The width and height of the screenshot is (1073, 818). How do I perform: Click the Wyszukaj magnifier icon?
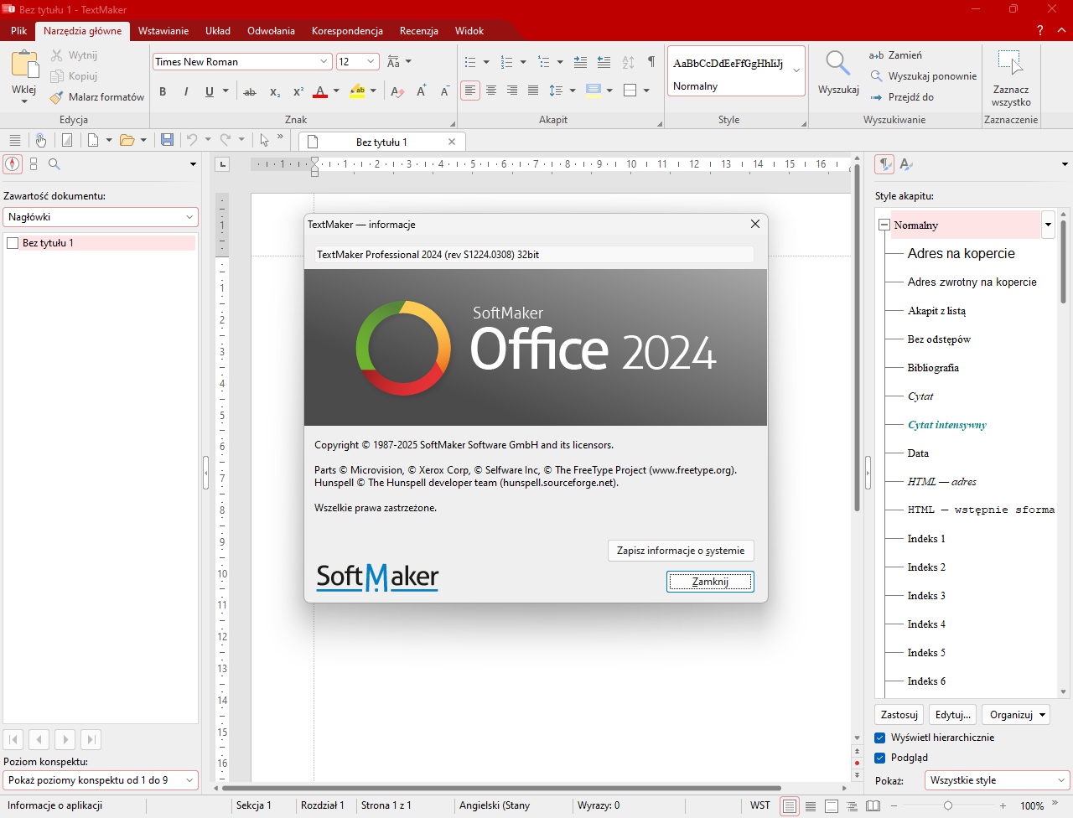tap(837, 63)
